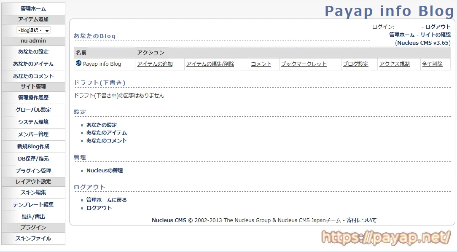The height and width of the screenshot is (252, 457).
Task: Open DB保存/復元 in the sidebar
Action: [x=33, y=159]
